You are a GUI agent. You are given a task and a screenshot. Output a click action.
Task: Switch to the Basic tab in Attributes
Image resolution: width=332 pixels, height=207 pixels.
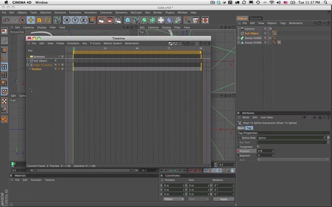241,128
